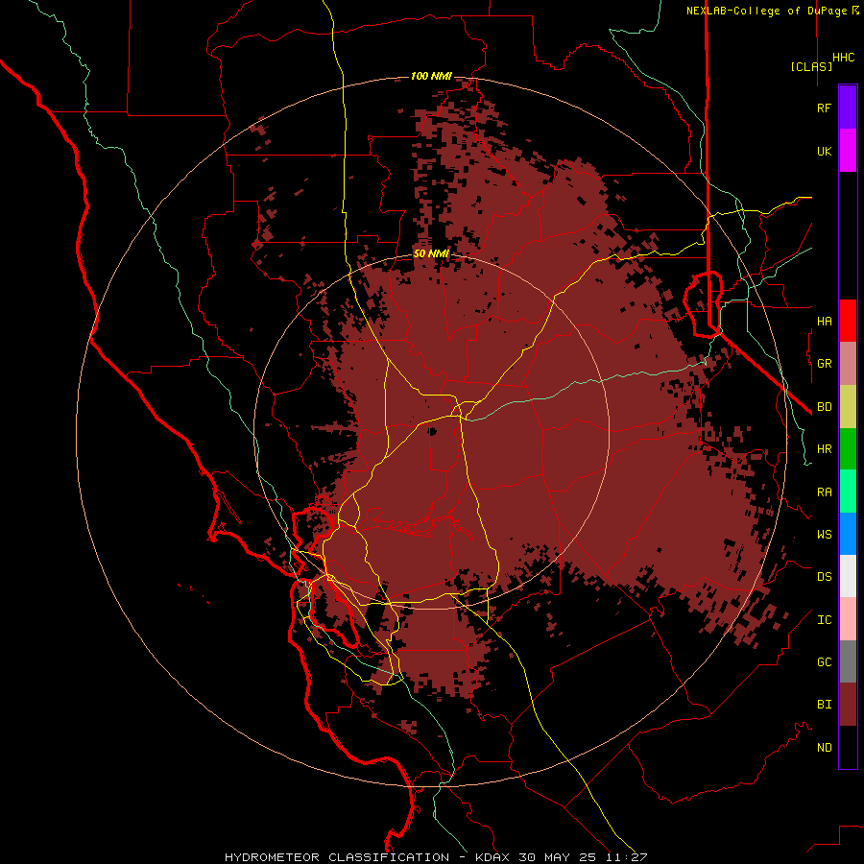Viewport: 864px width, 864px height.
Task: Click the RF purple legend swatch
Action: tap(848, 108)
